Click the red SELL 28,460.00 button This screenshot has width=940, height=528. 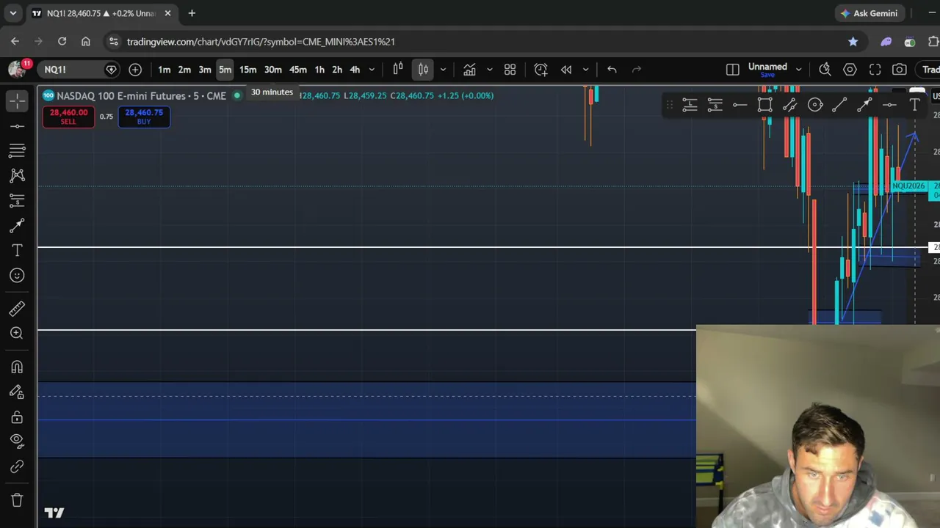[x=68, y=117]
